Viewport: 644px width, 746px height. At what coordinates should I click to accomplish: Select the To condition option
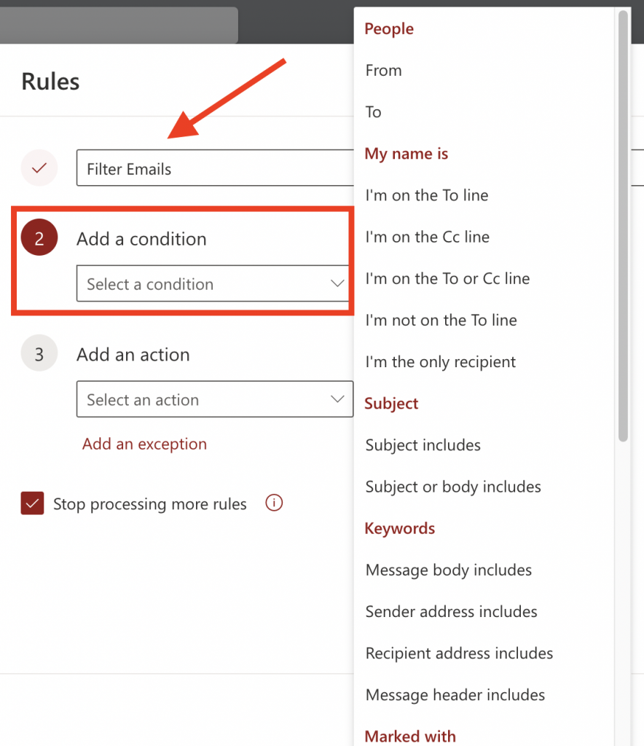click(x=374, y=112)
